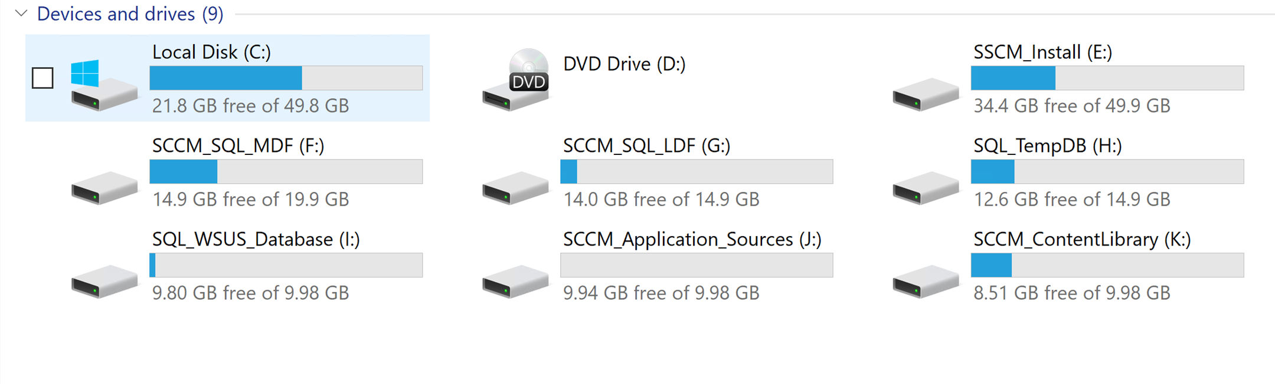Click "14.9 GB free of 19.9 GB" text
Viewport: 1275px width, 384px height.
tap(250, 199)
